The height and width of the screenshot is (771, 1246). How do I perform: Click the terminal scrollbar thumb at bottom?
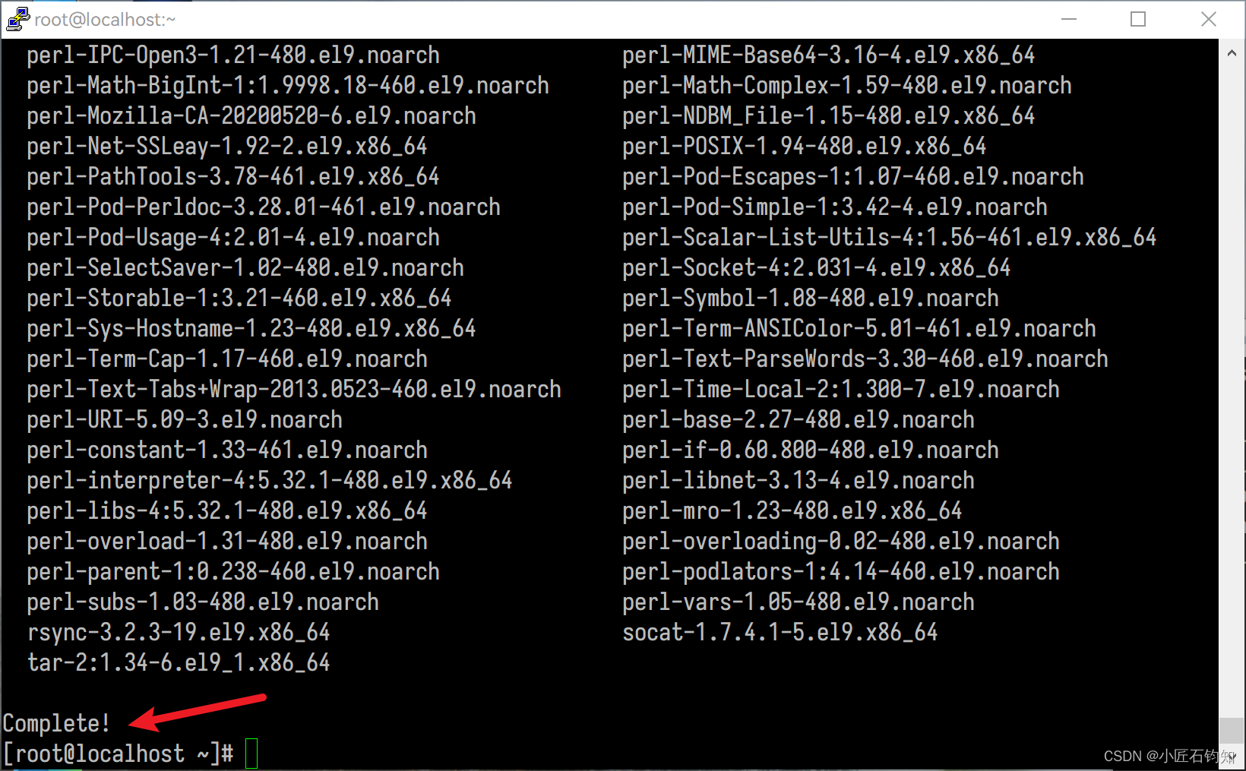1232,731
